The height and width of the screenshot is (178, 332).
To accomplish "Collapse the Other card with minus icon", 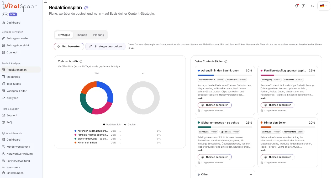I will coord(251,175).
